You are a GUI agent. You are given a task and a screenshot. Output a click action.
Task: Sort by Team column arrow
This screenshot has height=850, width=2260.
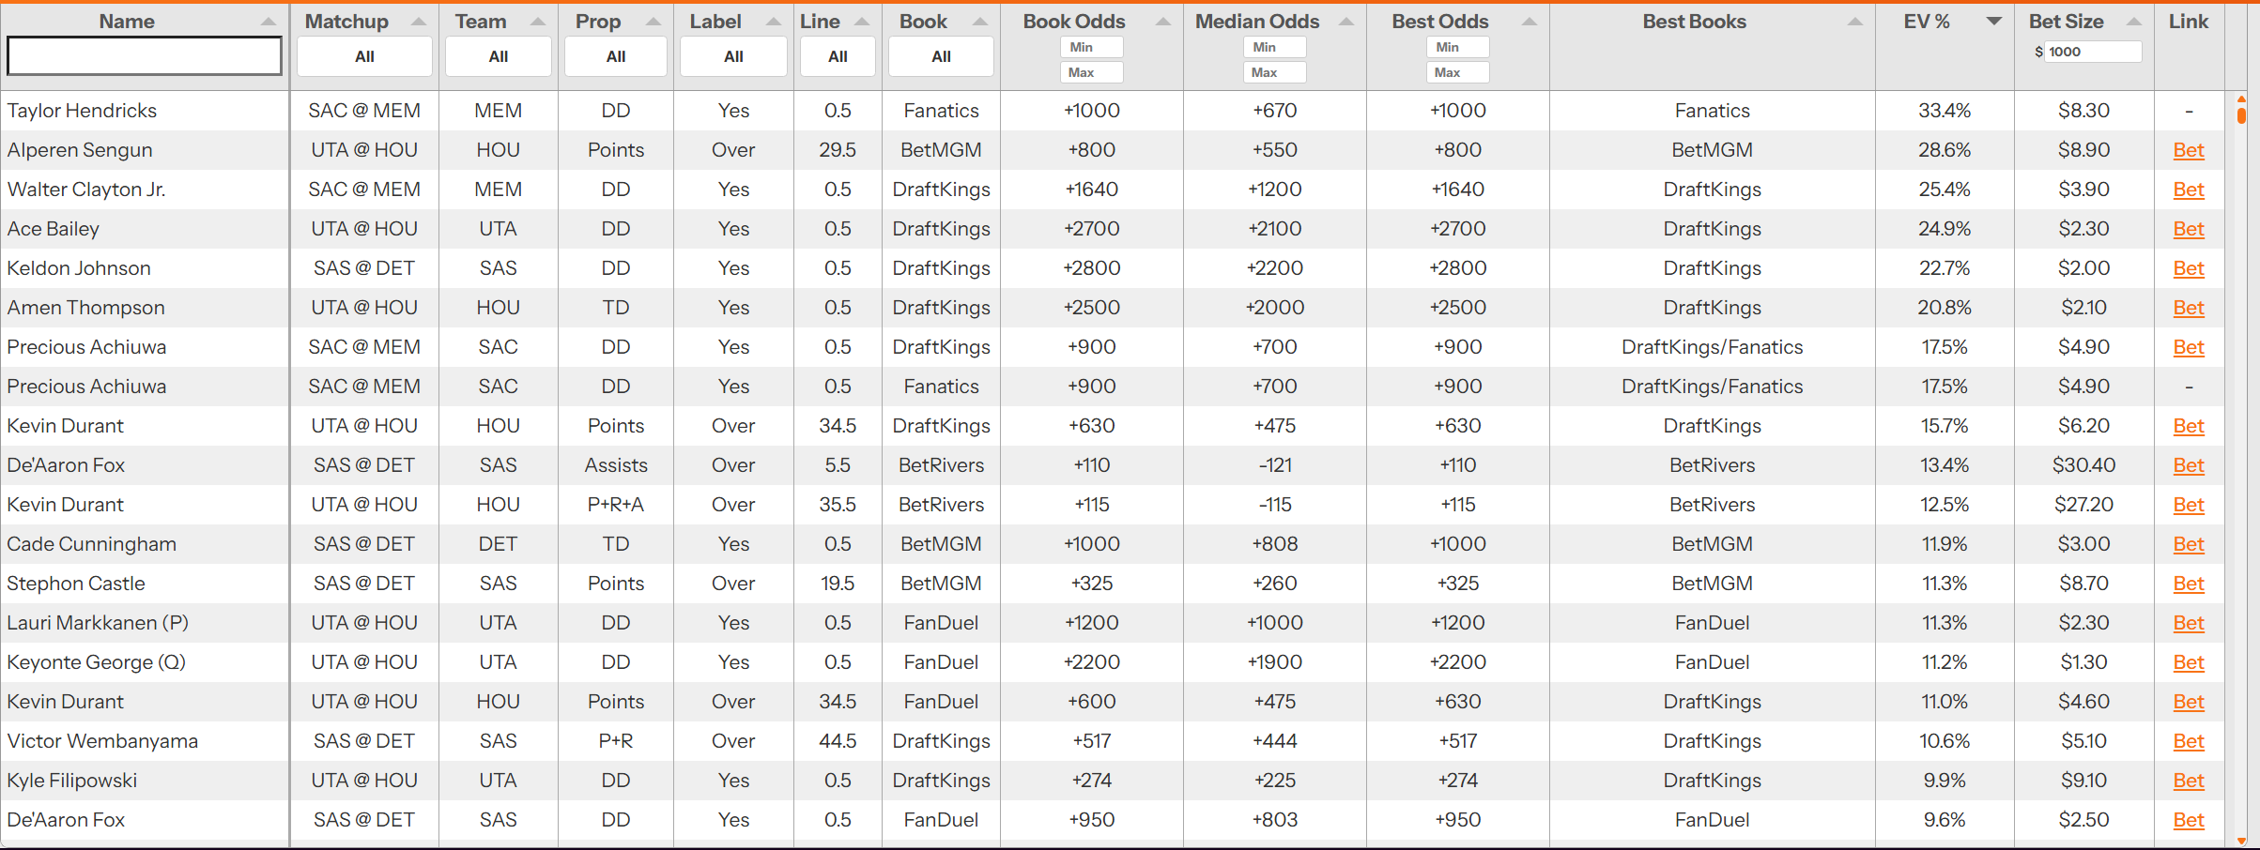[538, 22]
